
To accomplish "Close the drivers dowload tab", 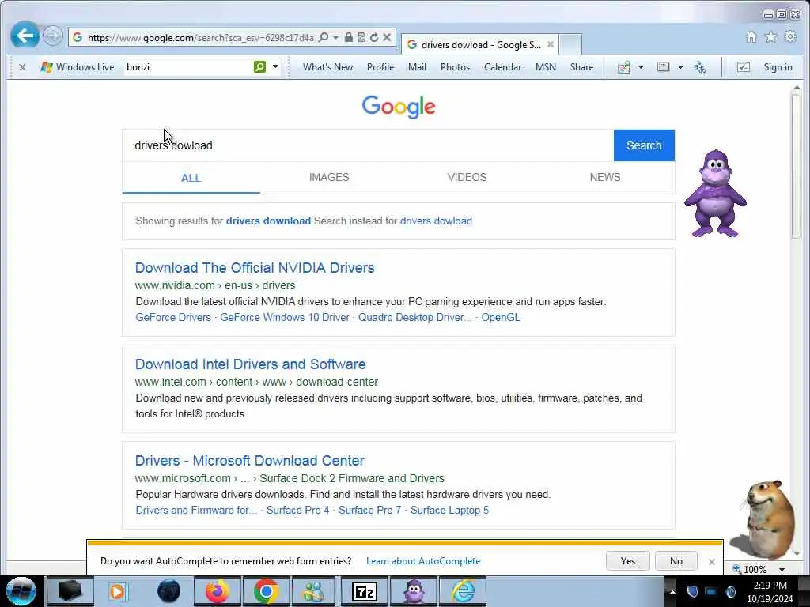I will tap(551, 44).
